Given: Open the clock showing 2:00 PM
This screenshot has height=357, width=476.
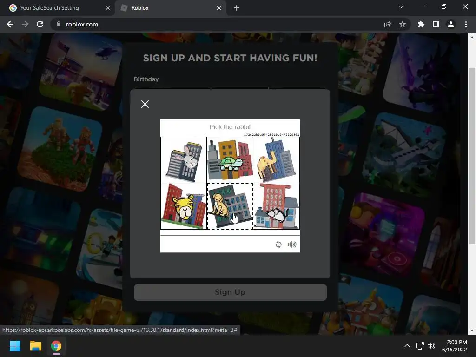Looking at the screenshot, I should 455,346.
